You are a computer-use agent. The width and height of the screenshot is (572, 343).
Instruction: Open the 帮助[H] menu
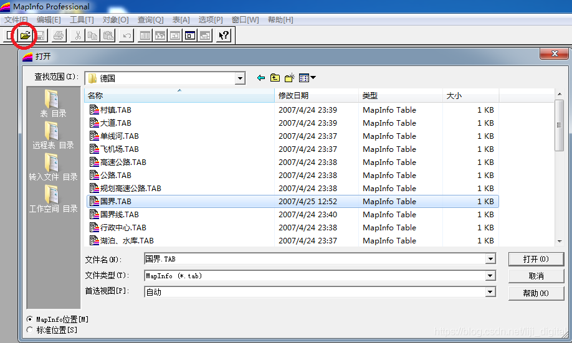(280, 20)
